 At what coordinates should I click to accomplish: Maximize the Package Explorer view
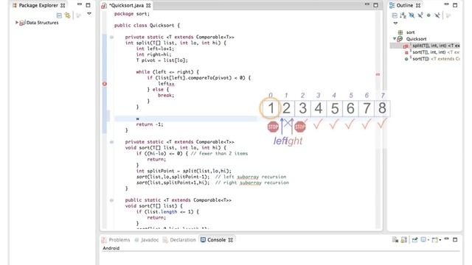88,5
